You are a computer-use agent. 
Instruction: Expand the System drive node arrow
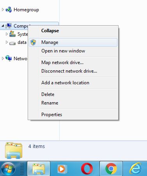tap(7, 34)
